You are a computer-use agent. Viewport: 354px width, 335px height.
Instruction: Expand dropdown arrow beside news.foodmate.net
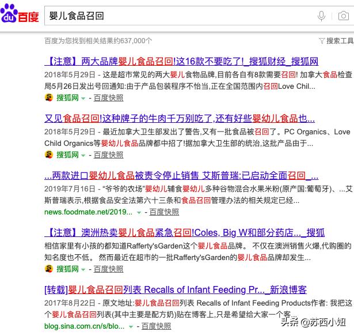139,213
